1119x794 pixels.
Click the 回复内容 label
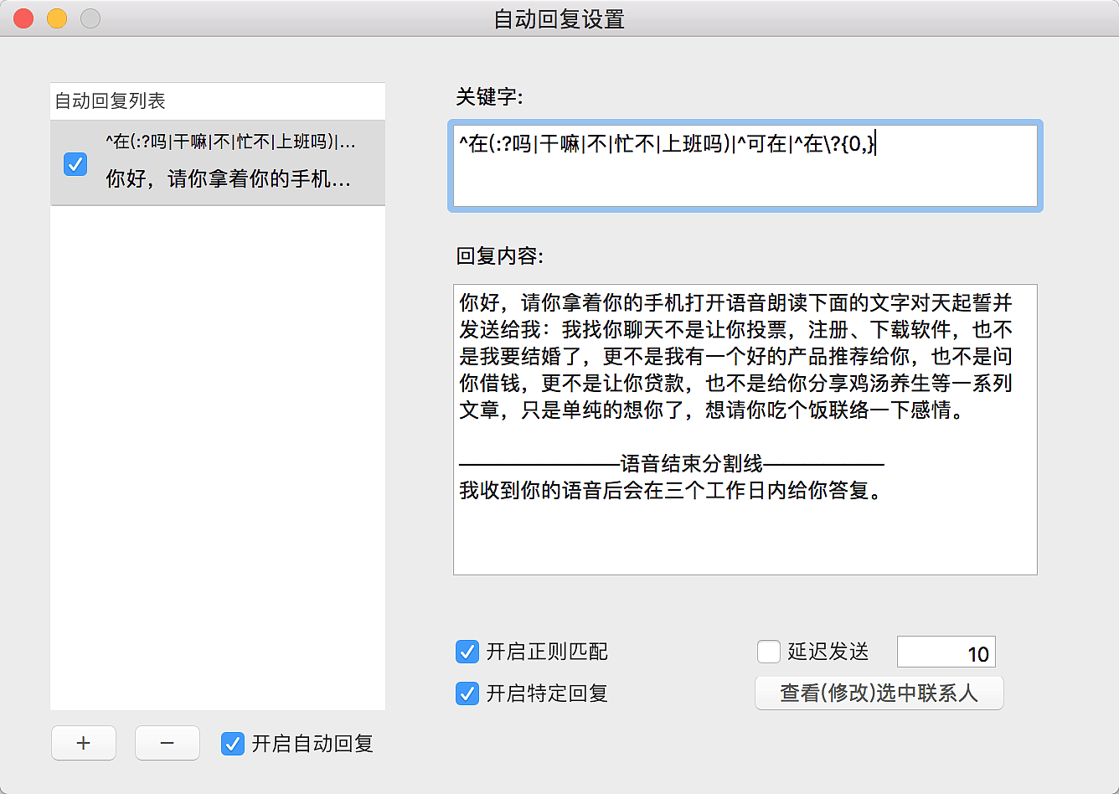(500, 256)
